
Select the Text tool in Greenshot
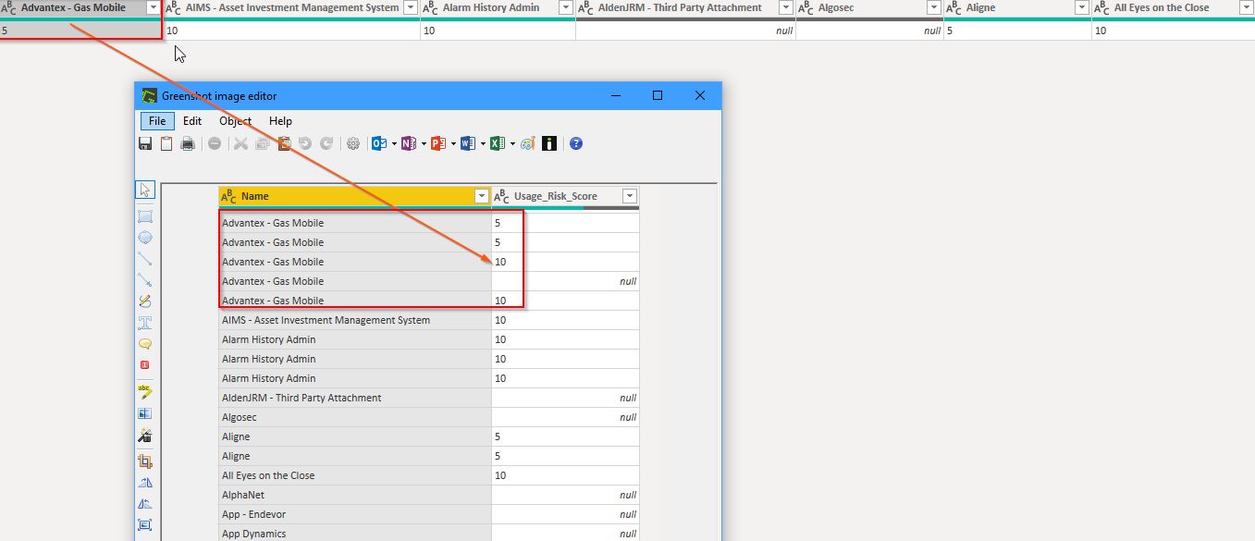coord(144,323)
